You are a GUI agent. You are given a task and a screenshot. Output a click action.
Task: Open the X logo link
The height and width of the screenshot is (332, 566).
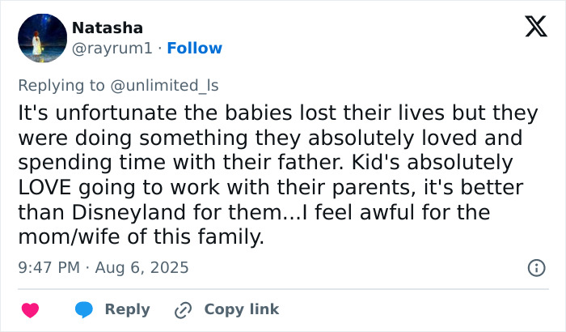point(535,28)
